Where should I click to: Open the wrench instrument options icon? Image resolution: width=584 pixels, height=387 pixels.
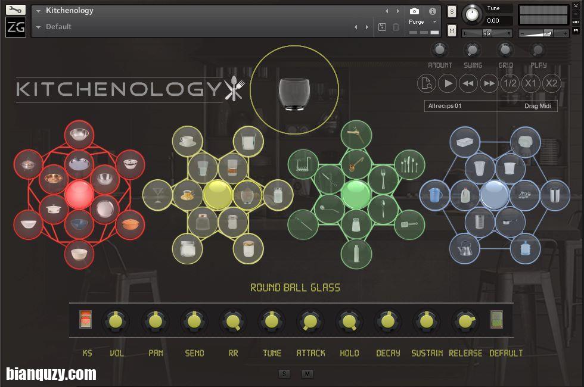click(15, 10)
